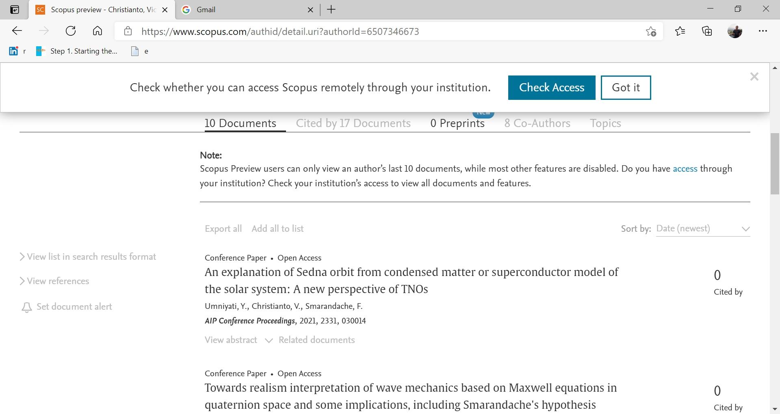
Task: Open the tab actions menu icon
Action: (x=15, y=10)
